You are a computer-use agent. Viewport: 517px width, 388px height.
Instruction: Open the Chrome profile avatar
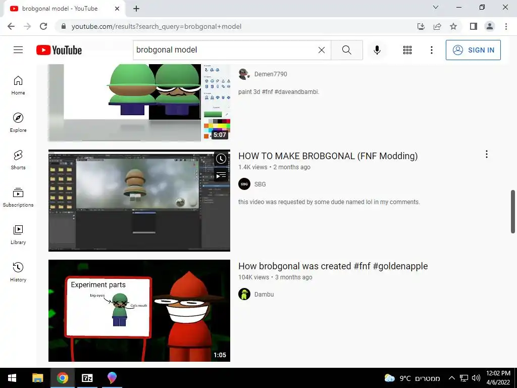pyautogui.click(x=490, y=26)
